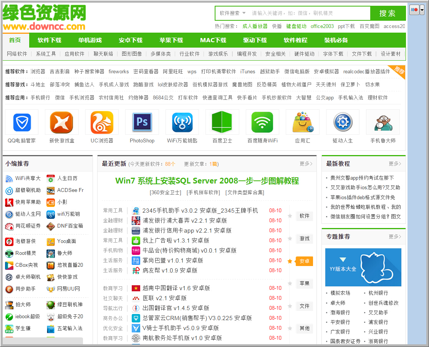Click the green 搜索 button
Screen dimensions: 429x347
tap(388, 13)
